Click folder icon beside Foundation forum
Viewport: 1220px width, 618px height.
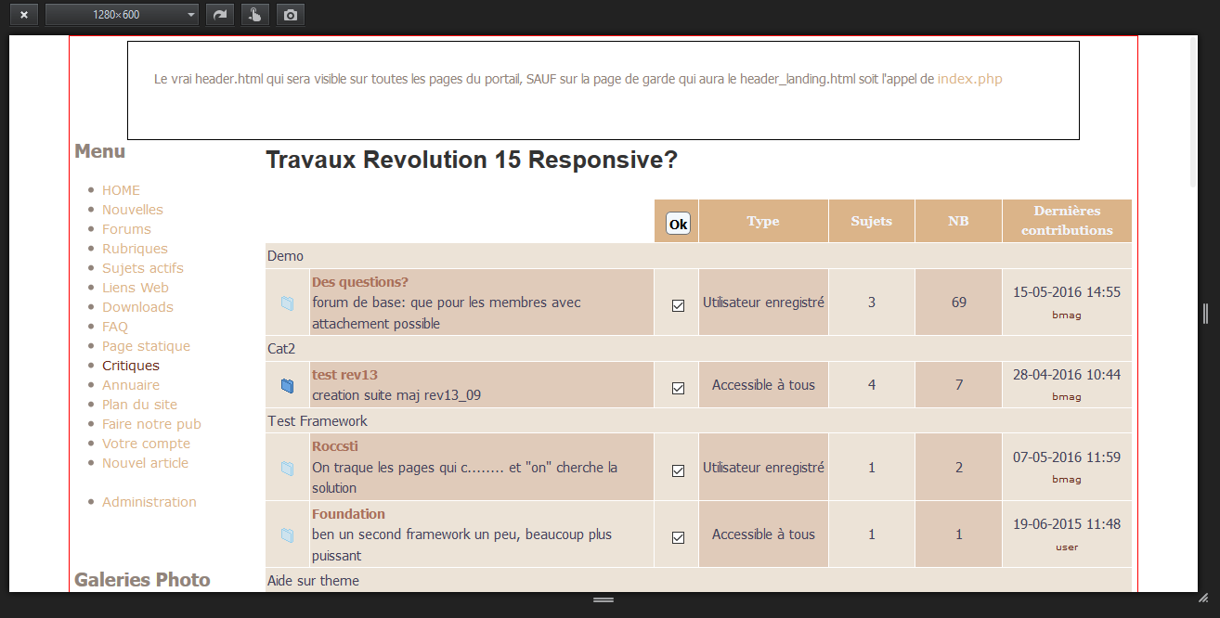coord(288,535)
